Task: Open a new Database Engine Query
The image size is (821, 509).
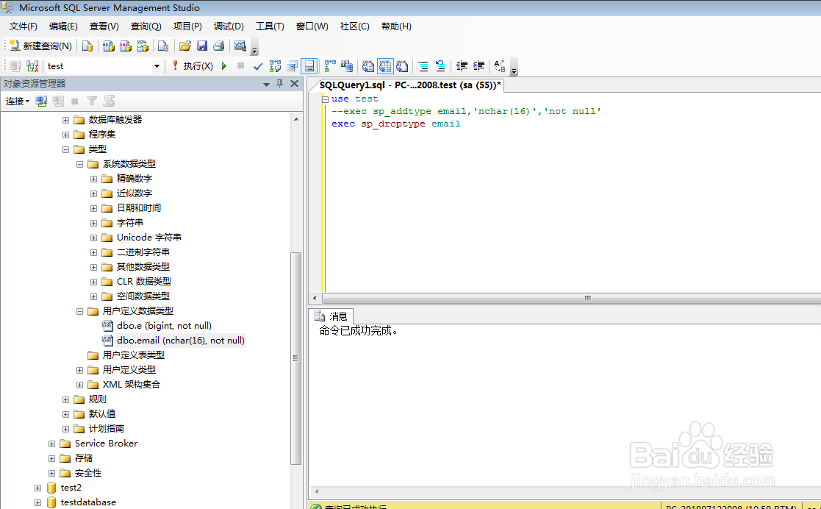Action: pyautogui.click(x=87, y=46)
